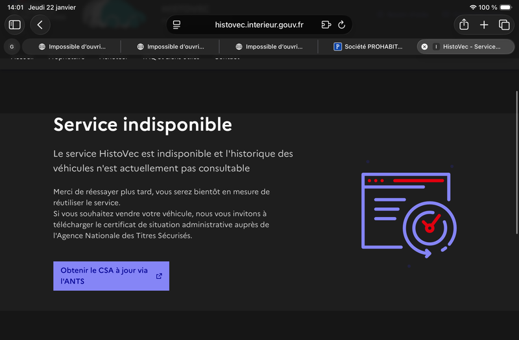This screenshot has height=340, width=519.
Task: Show the tab overview icon
Action: coord(504,25)
